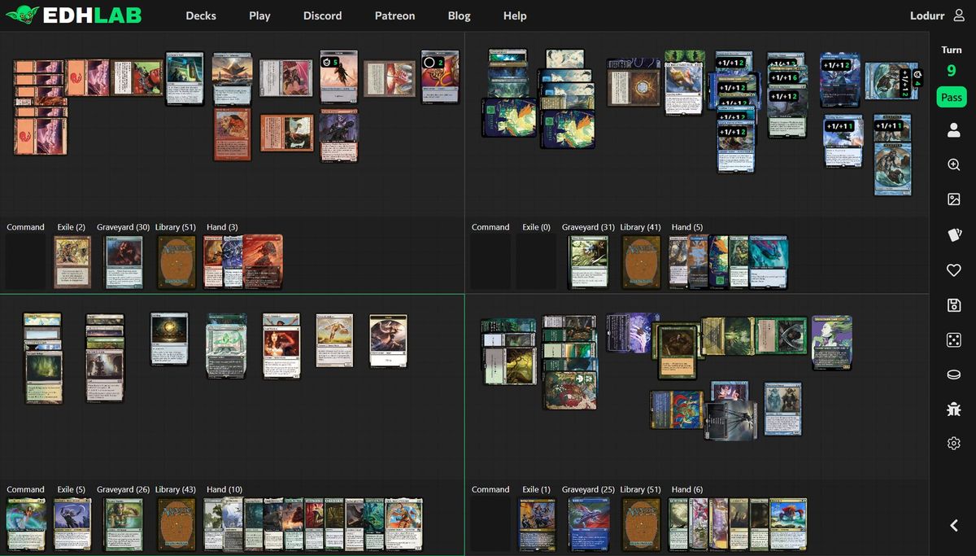Open the bottom-left Exile (5) pile
Image resolution: width=976 pixels, height=556 pixels.
pyautogui.click(x=74, y=524)
